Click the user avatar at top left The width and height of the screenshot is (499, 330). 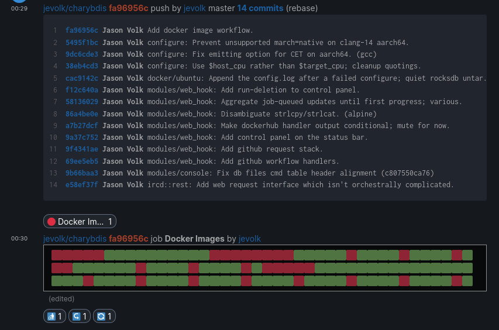[19, 2]
